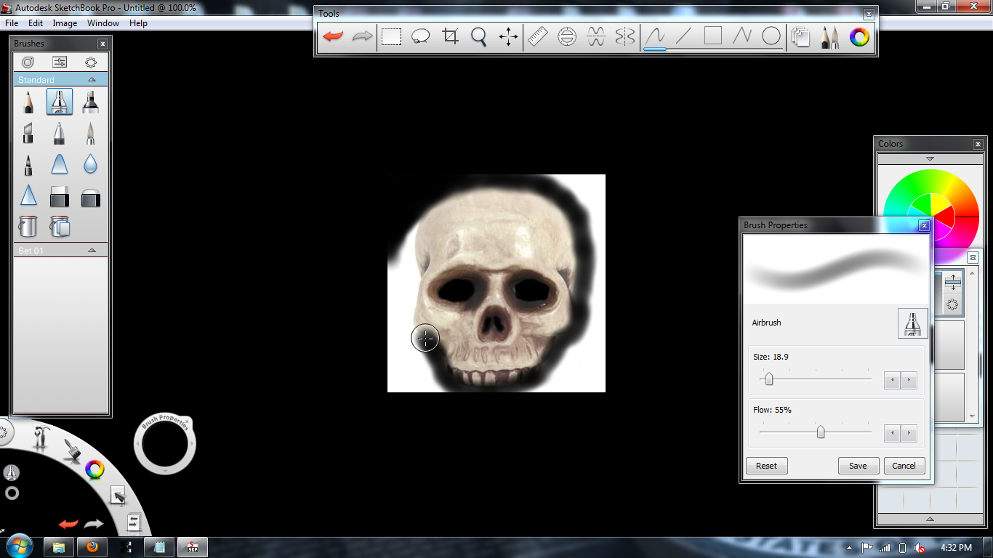Open the lagoon paintbrush menu
The height and width of the screenshot is (558, 993).
[71, 450]
